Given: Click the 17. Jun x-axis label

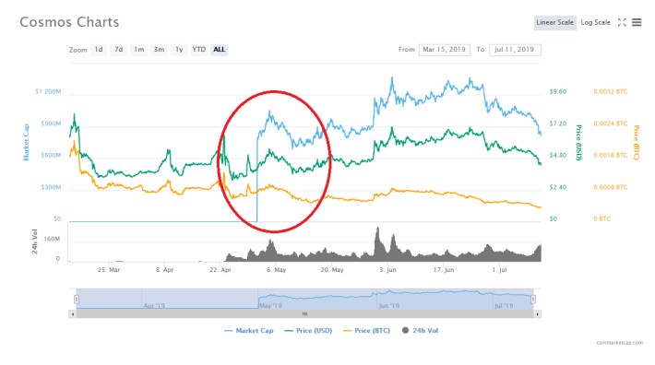Looking at the screenshot, I should 444,270.
